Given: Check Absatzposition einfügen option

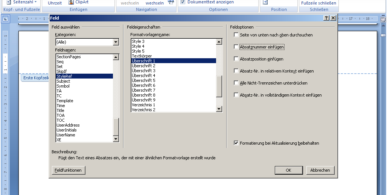Looking at the screenshot, I should [236, 59].
